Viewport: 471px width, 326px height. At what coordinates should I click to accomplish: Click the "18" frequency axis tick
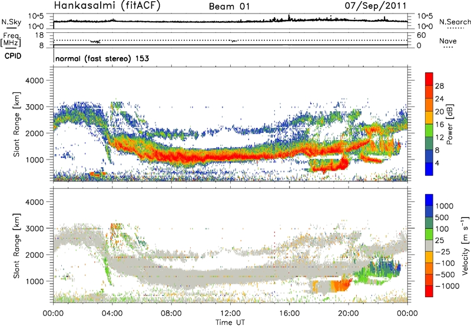pos(39,35)
